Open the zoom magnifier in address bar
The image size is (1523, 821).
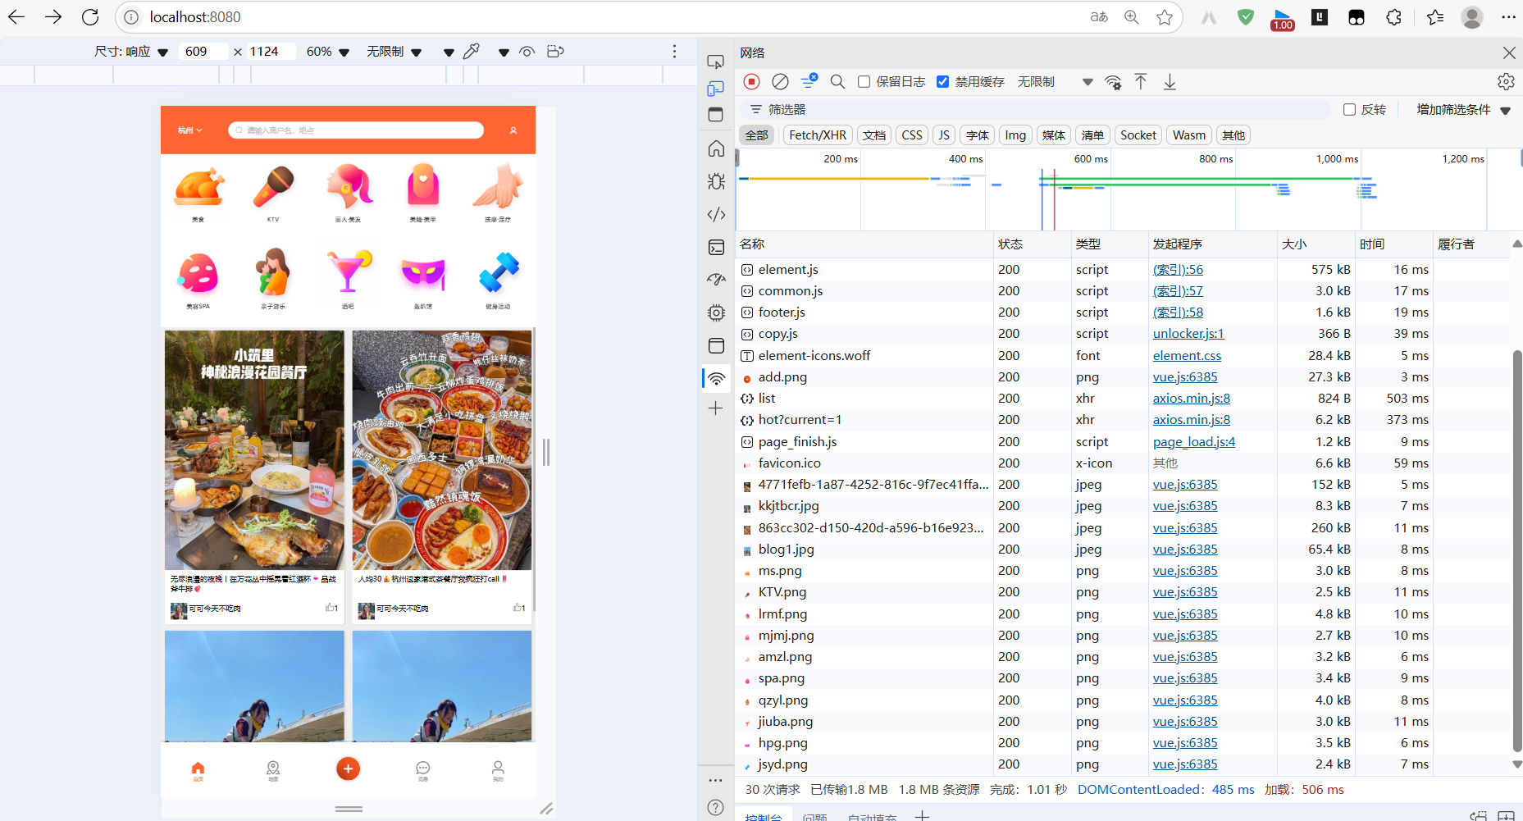(1132, 16)
